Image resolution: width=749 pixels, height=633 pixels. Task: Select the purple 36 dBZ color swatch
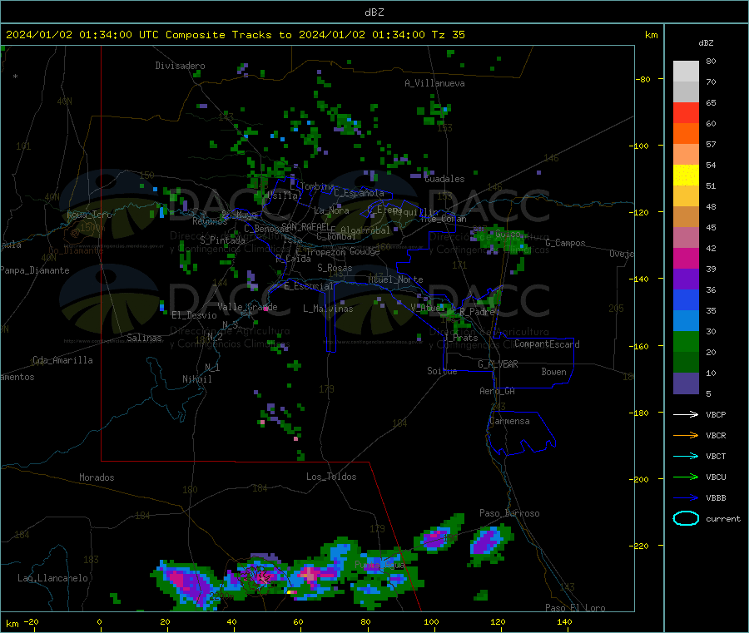(686, 279)
